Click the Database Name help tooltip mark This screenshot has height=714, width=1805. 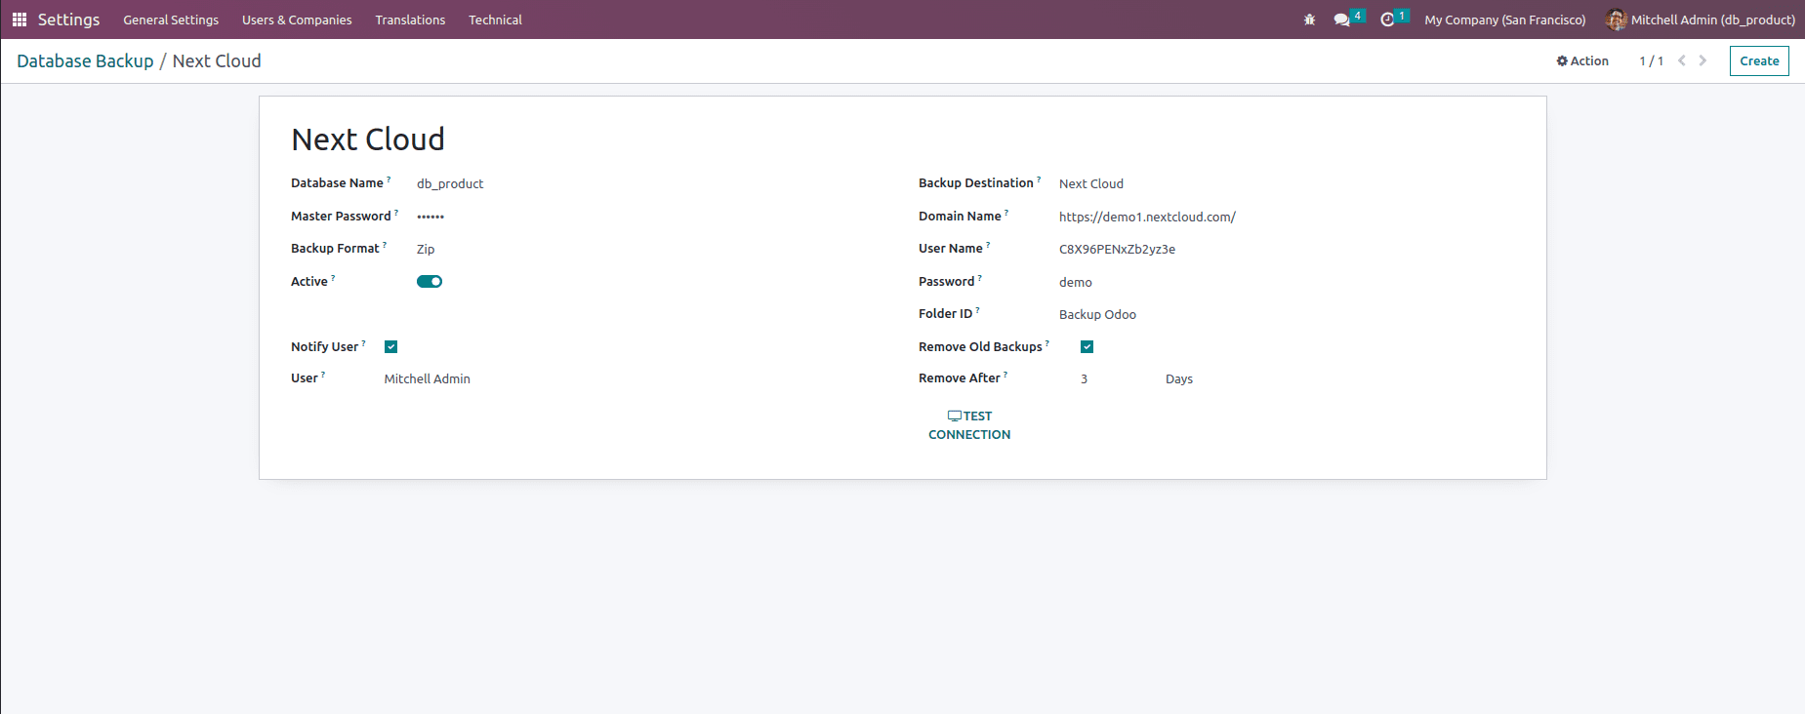(389, 179)
